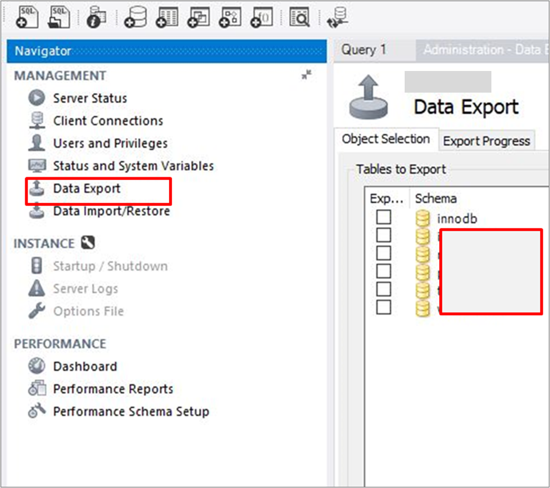Open Options File under Instance
The width and height of the screenshot is (550, 488).
coord(89,311)
